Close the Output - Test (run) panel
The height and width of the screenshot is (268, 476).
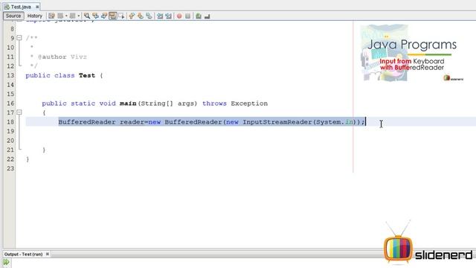pyautogui.click(x=48, y=254)
